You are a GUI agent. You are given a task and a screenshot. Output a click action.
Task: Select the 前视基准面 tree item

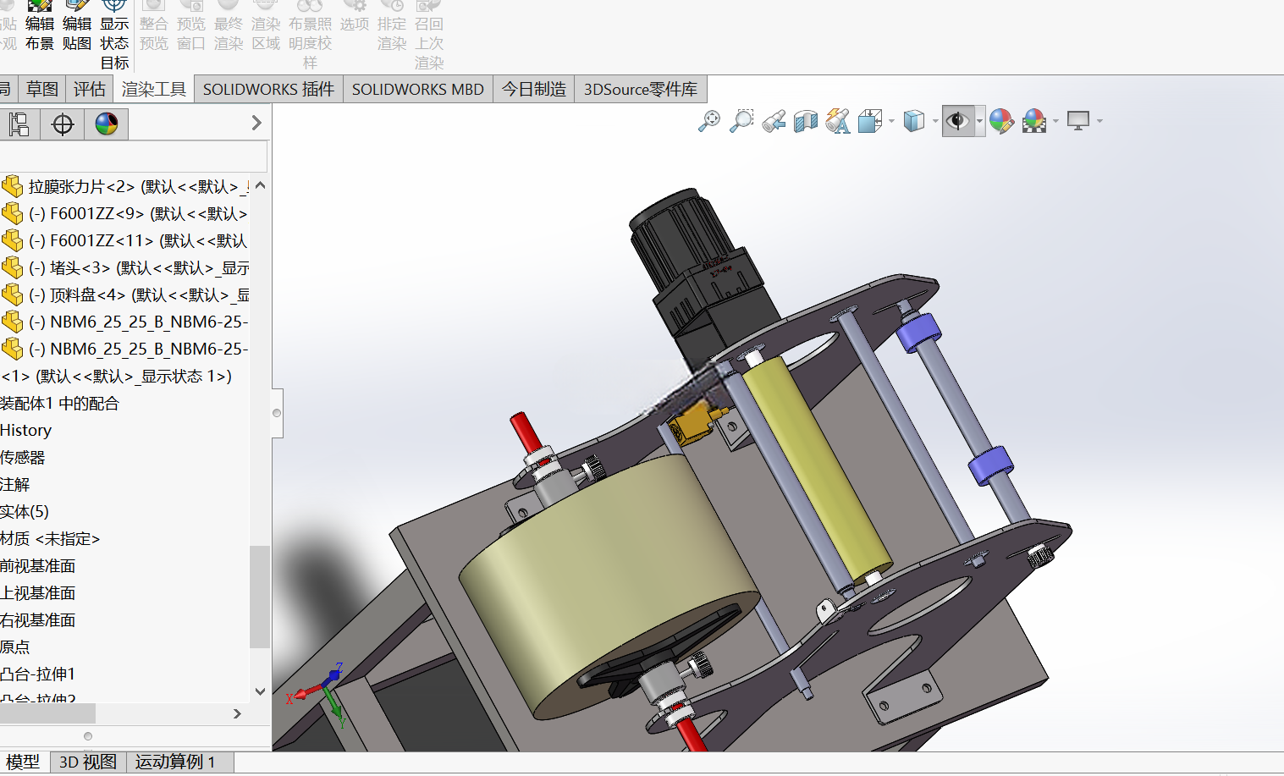point(38,565)
